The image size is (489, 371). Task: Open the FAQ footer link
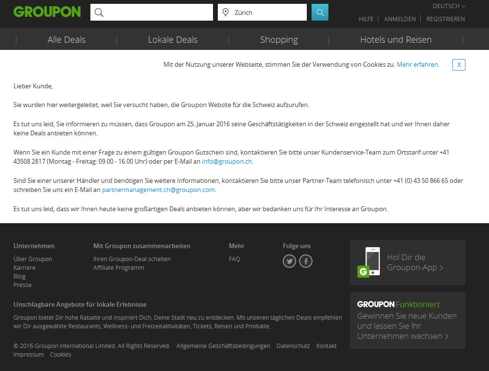click(234, 259)
